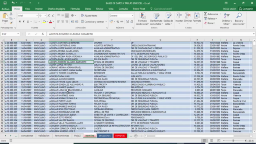
Task: Open the compras sheet tab
Action: (x=120, y=136)
